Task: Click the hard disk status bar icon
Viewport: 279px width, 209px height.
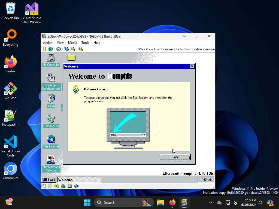Action: 70,186
